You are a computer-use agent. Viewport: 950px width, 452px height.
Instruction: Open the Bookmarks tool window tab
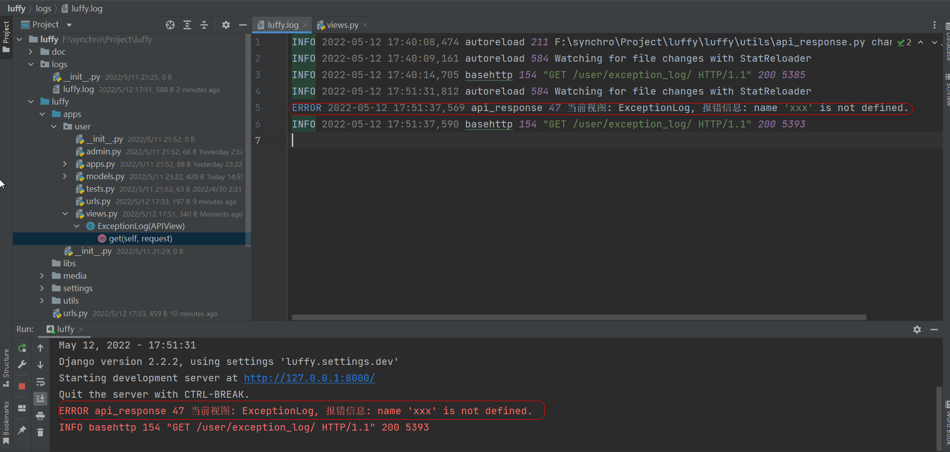6,423
